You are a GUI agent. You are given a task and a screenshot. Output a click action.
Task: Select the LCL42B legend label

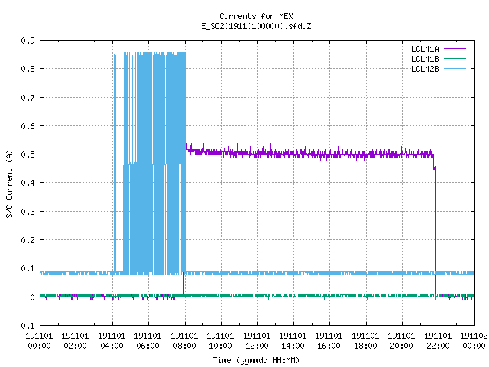coord(425,69)
